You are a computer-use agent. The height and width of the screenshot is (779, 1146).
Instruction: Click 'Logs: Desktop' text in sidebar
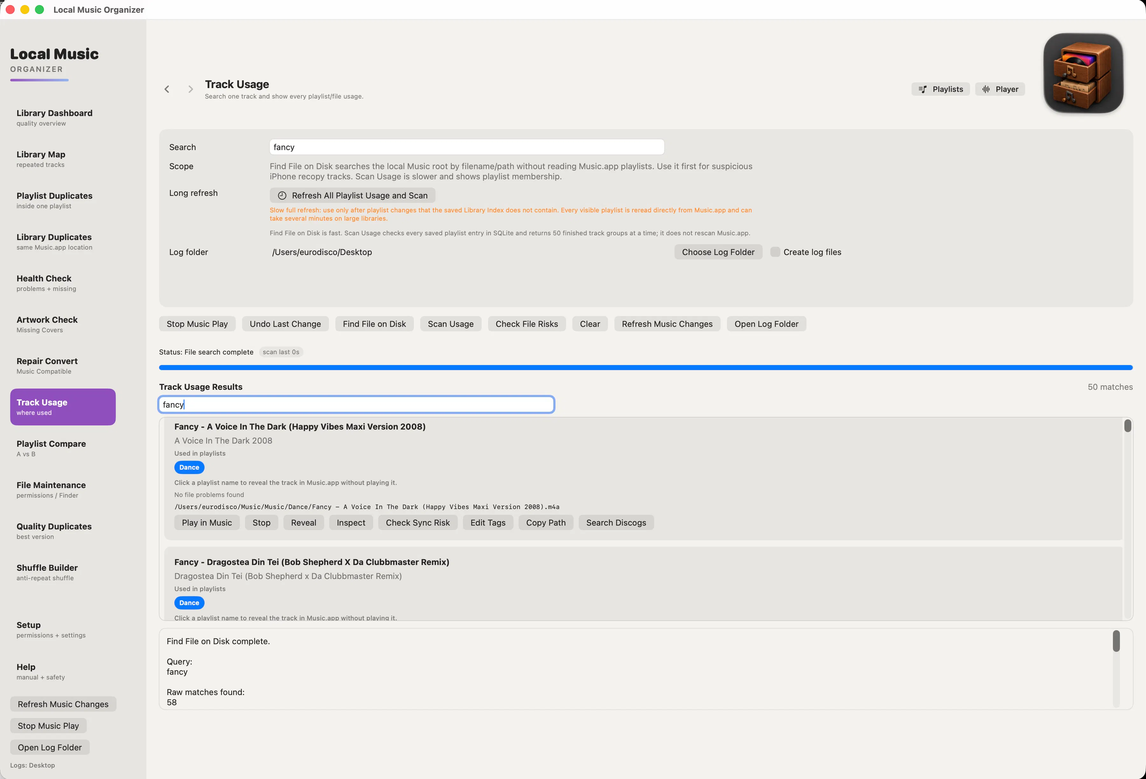click(32, 766)
